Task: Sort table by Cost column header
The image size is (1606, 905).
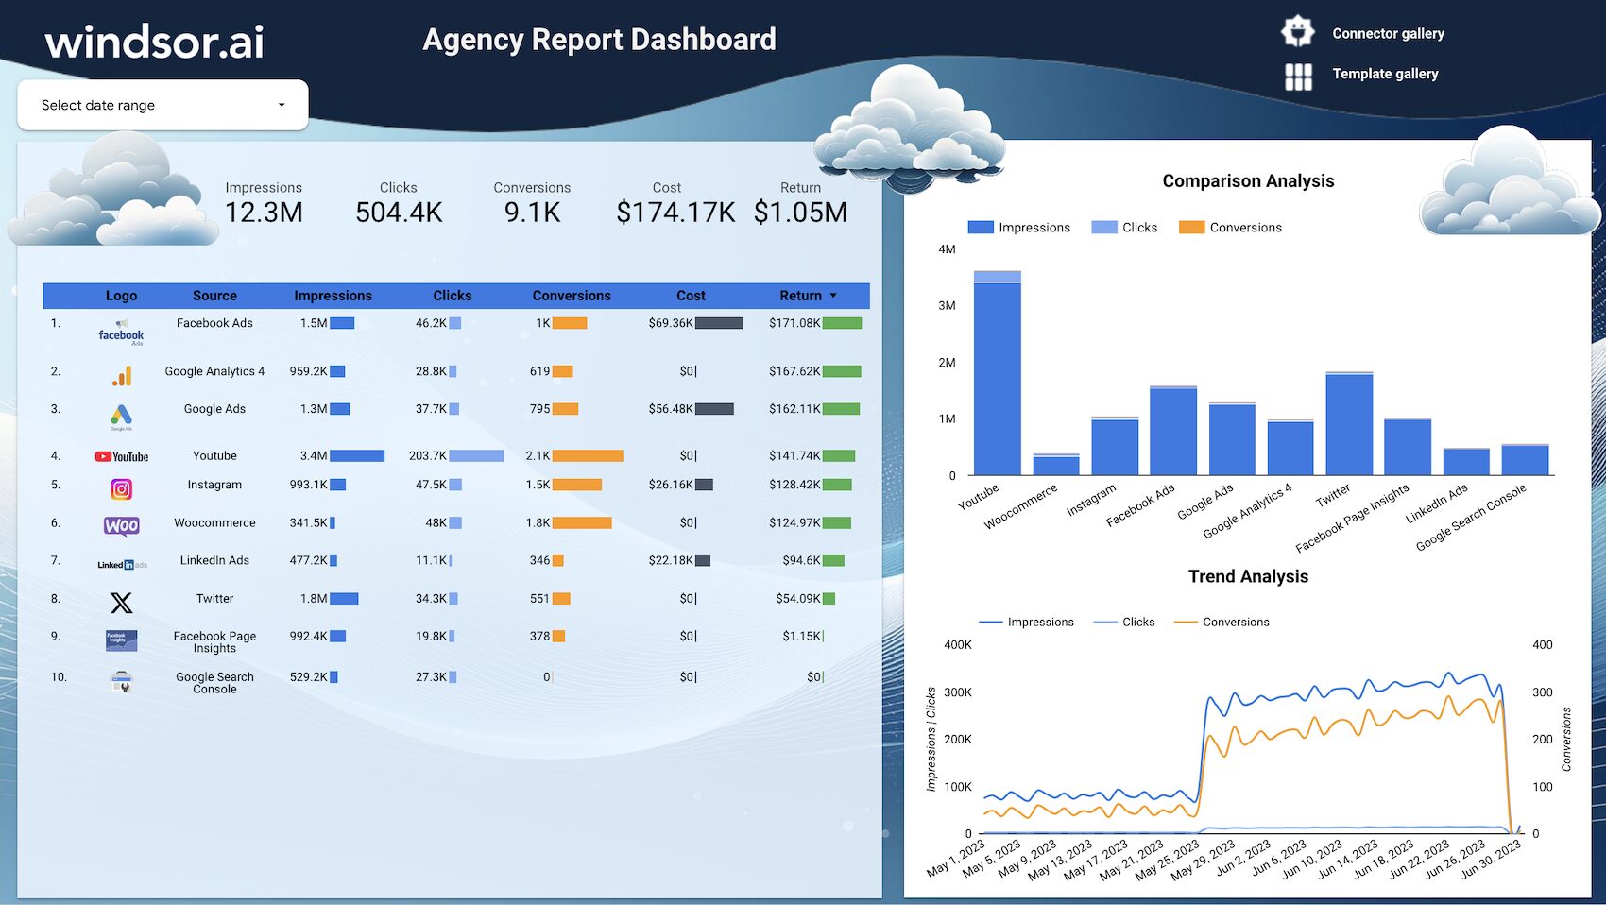Action: tap(691, 296)
